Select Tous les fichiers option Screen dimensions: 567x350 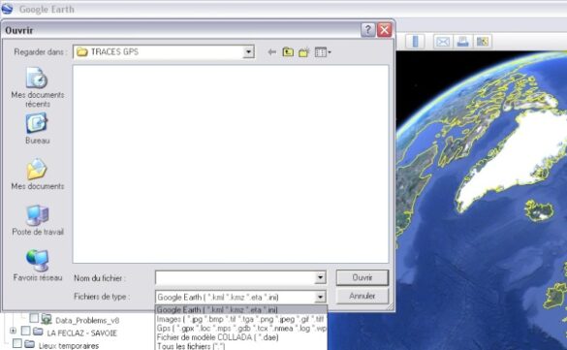coord(240,346)
